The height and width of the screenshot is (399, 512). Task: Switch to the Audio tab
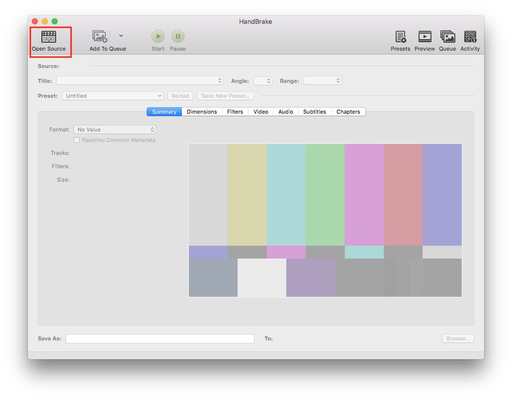[286, 112]
